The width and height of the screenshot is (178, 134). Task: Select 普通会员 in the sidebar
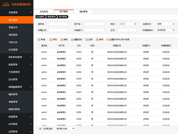17,27
